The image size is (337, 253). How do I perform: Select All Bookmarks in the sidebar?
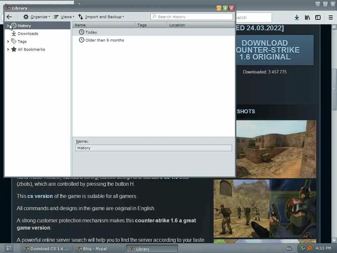31,49
